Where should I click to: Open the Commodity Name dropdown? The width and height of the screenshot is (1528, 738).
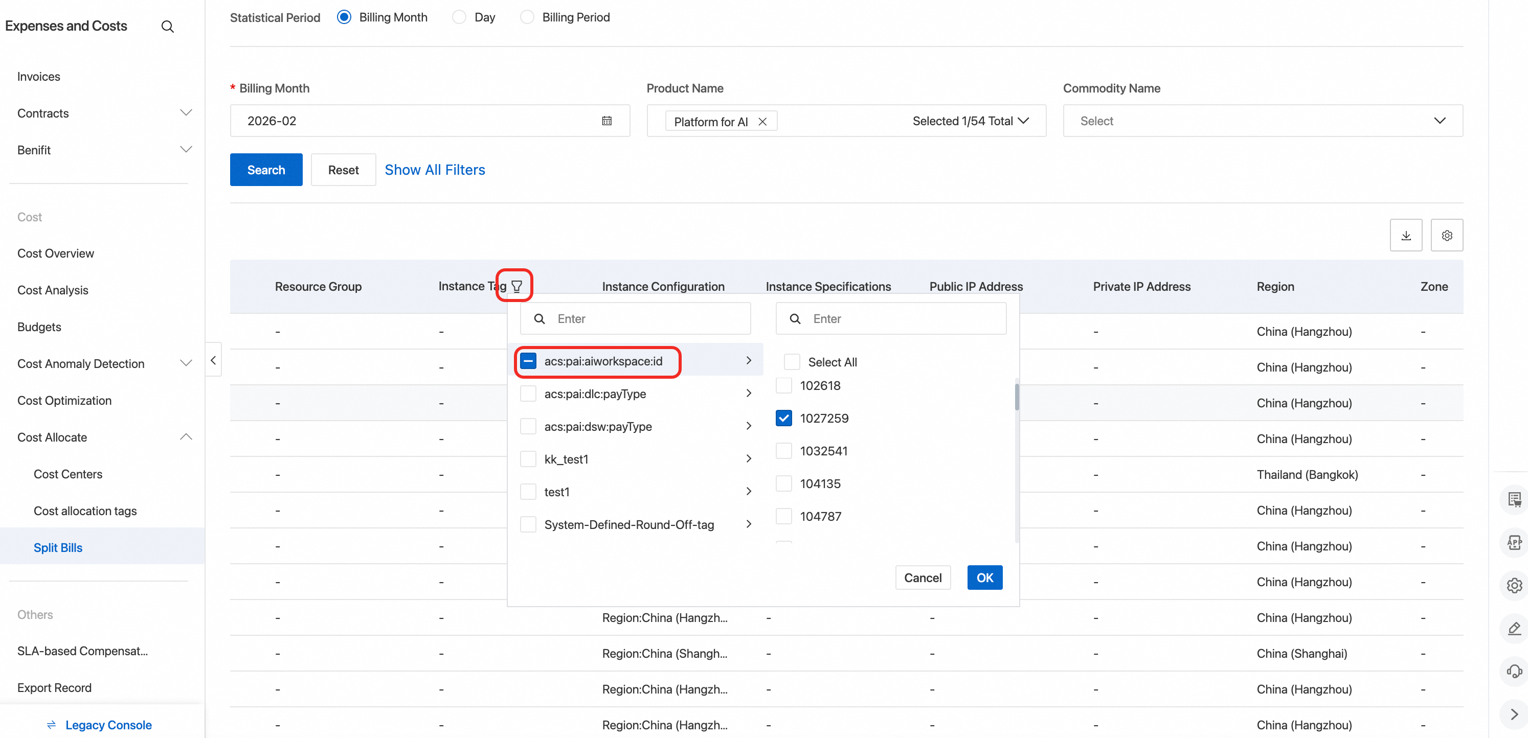[x=1262, y=121]
